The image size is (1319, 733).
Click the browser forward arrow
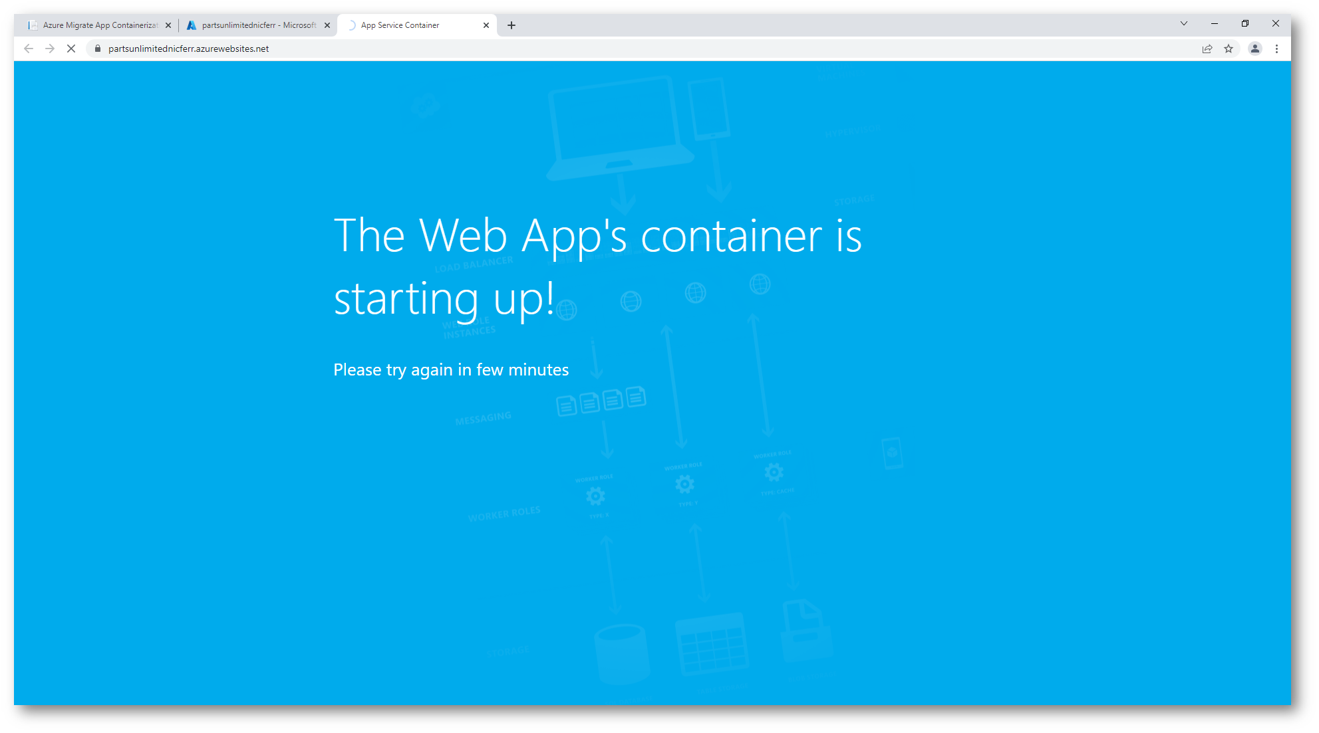pos(50,49)
